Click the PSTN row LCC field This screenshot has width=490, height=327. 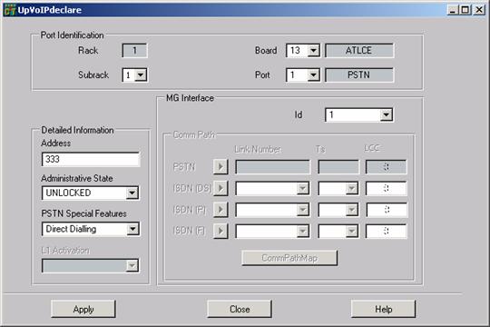387,167
